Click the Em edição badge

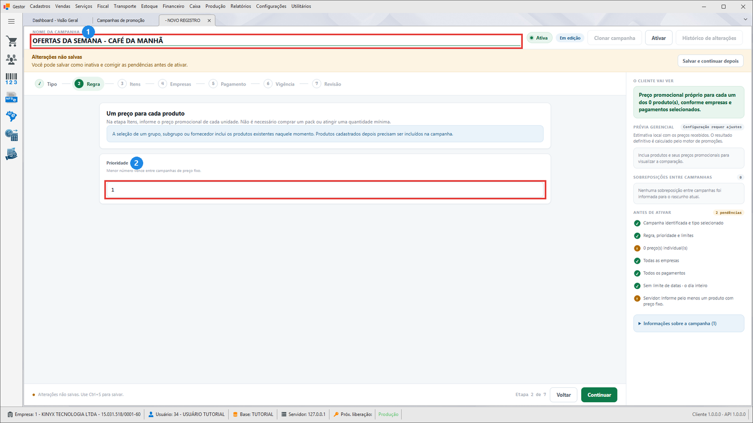570,38
